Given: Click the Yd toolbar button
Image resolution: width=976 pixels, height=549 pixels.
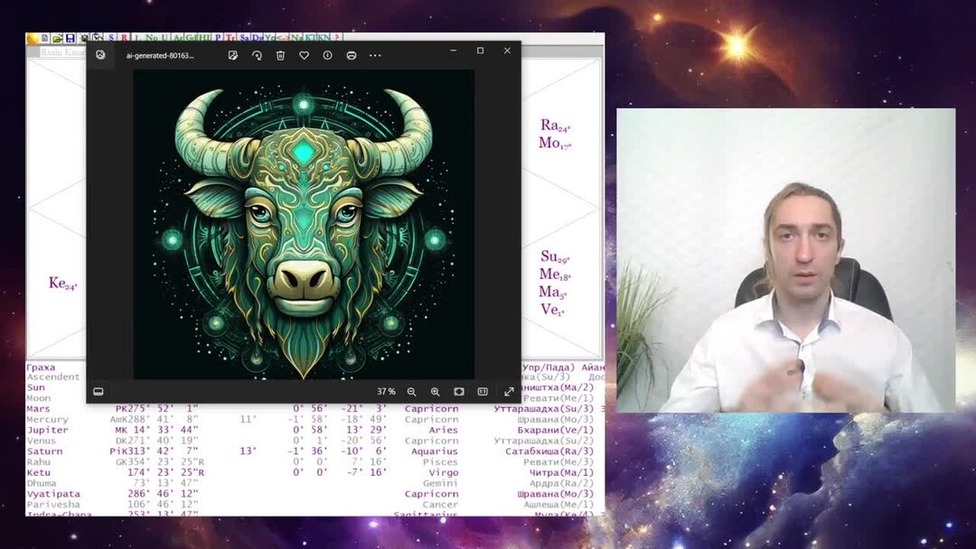Looking at the screenshot, I should point(269,38).
